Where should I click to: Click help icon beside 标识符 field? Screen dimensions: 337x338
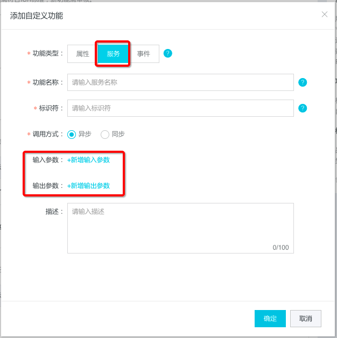[x=303, y=108]
